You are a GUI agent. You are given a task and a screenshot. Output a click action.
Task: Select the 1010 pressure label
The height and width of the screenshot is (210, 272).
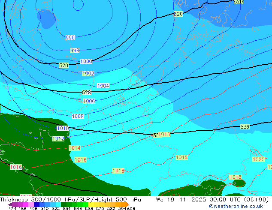[63, 128]
